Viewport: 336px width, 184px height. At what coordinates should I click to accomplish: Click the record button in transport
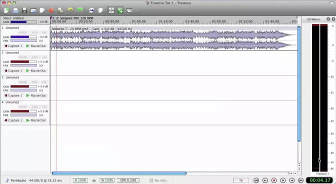click(x=274, y=180)
